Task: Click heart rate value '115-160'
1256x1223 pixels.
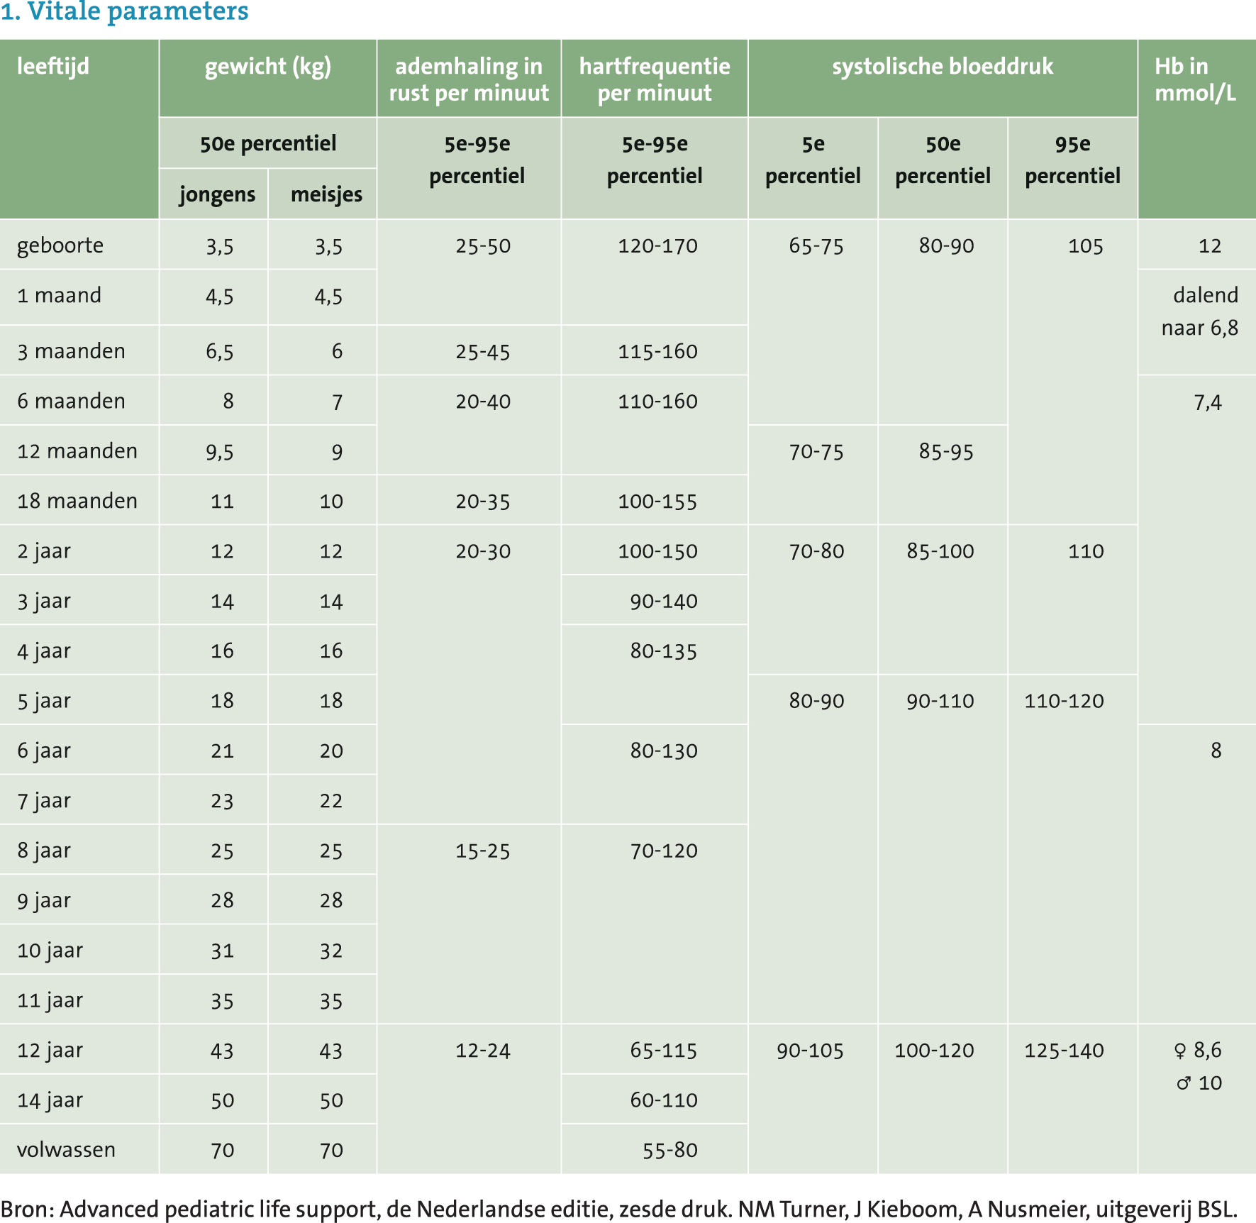Action: (x=657, y=352)
